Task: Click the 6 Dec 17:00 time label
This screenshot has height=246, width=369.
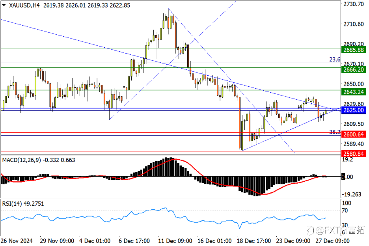Action: pos(134,241)
